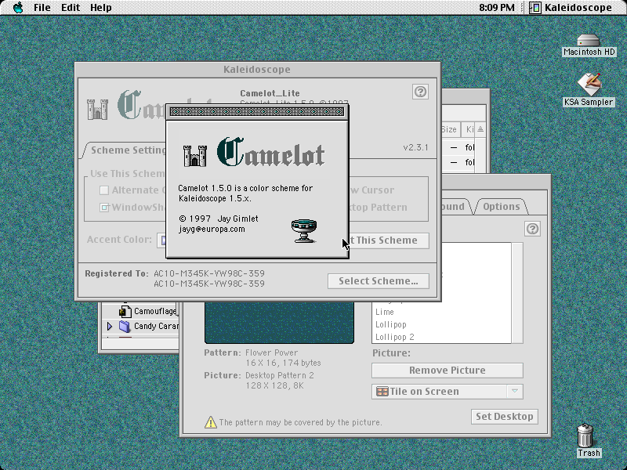Toggle the WindowShade checkbox in Kaleidoscope
Image resolution: width=627 pixels, height=470 pixels.
[x=104, y=208]
